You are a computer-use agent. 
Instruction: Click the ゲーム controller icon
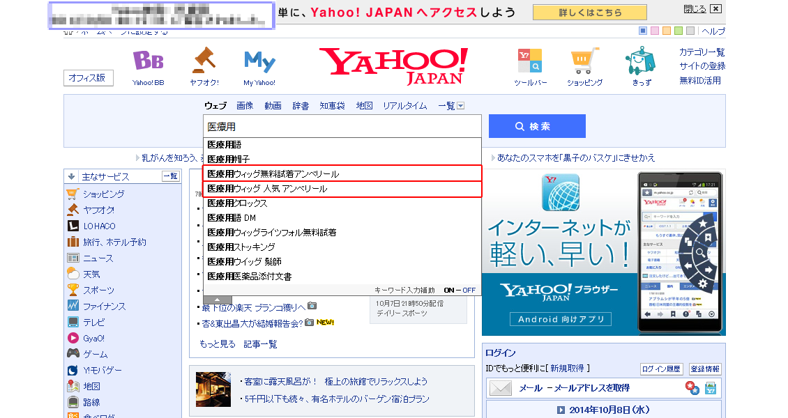point(73,353)
